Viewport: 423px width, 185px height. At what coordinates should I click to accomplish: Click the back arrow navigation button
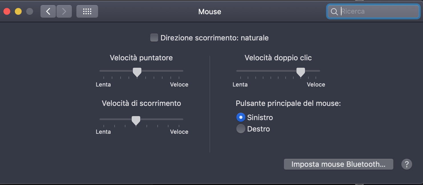click(48, 11)
